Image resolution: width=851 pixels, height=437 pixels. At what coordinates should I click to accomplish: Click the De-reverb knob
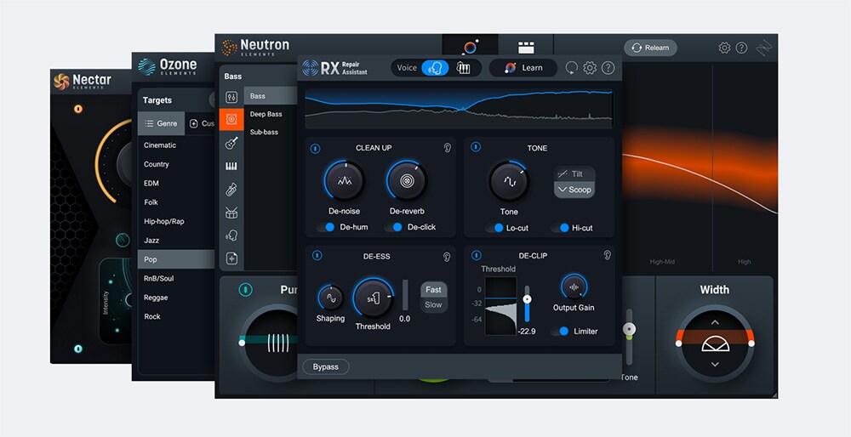tap(407, 181)
